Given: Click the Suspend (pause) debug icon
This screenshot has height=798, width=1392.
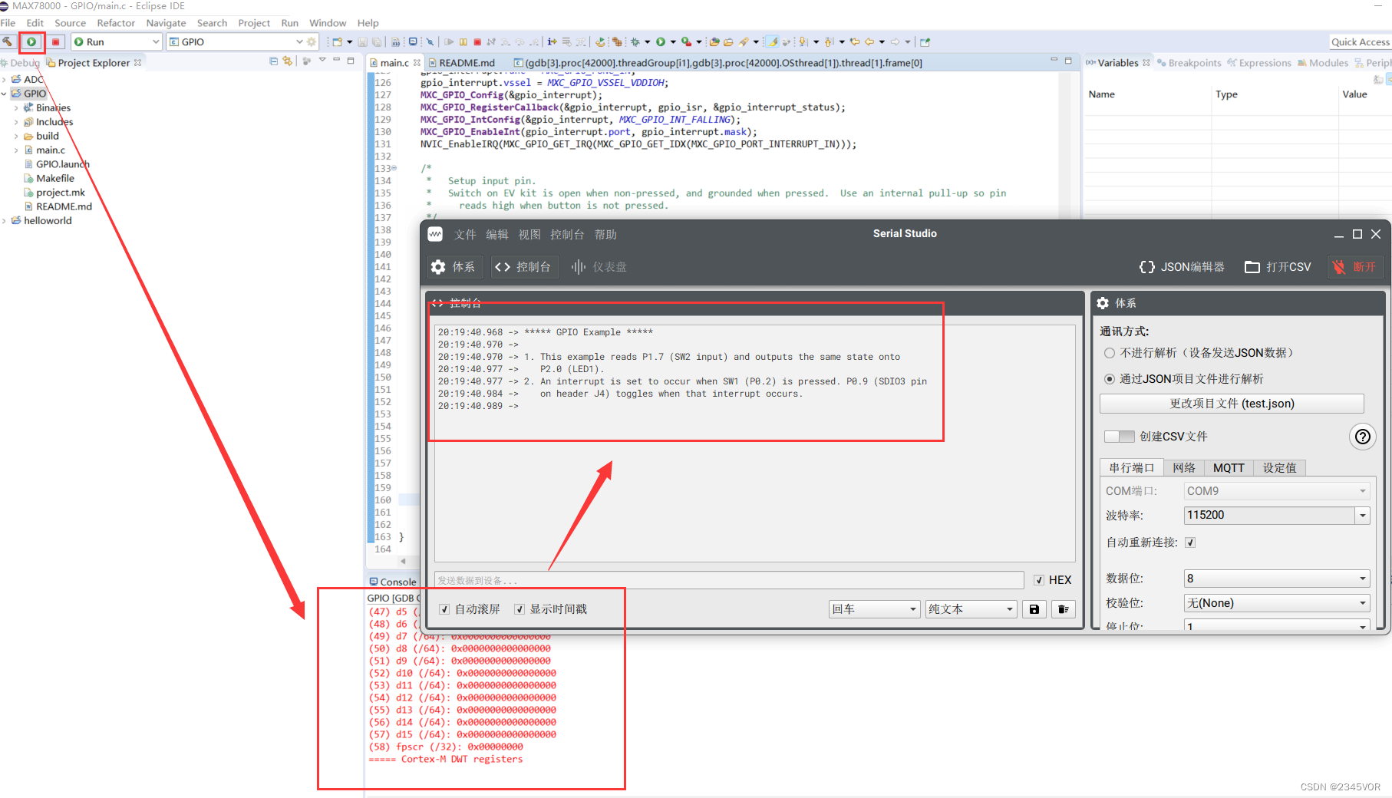Looking at the screenshot, I should (463, 41).
